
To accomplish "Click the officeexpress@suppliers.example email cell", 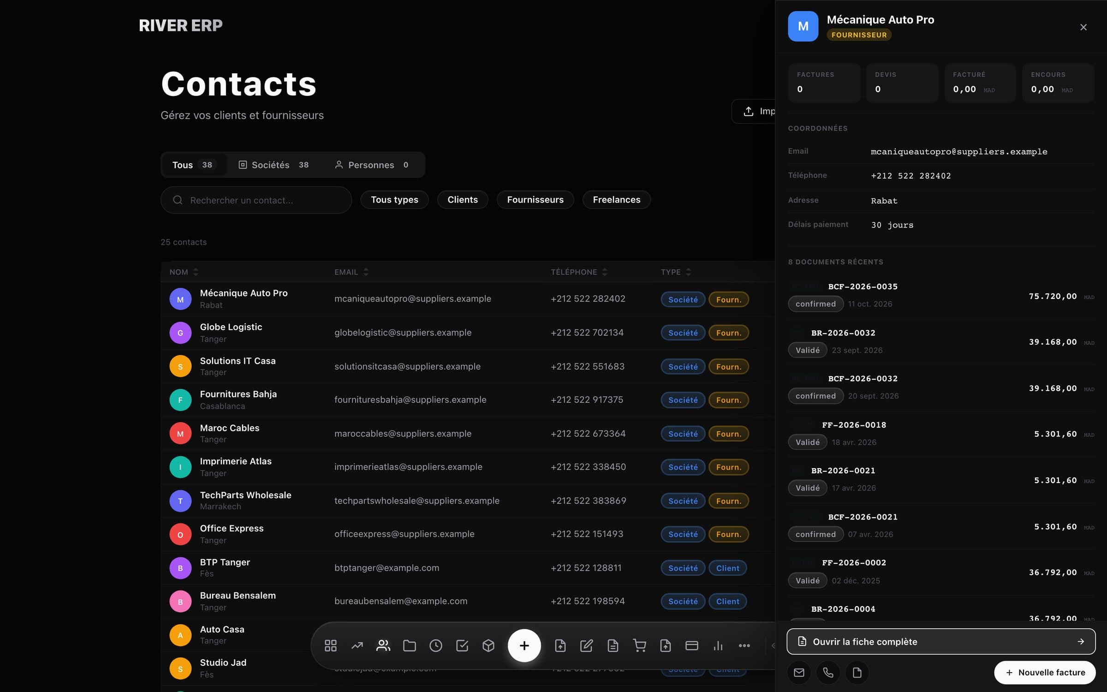I will click(x=405, y=534).
